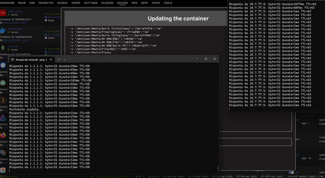This screenshot has height=178, width=325.
Task: Close the 'Prompt dei comandi - ping' tab
Action: (x=51, y=60)
